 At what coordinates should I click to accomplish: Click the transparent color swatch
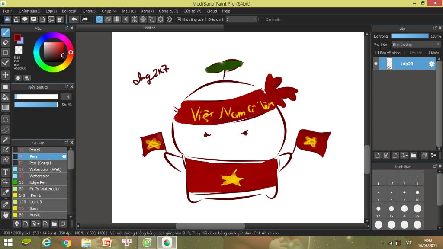click(x=19, y=50)
